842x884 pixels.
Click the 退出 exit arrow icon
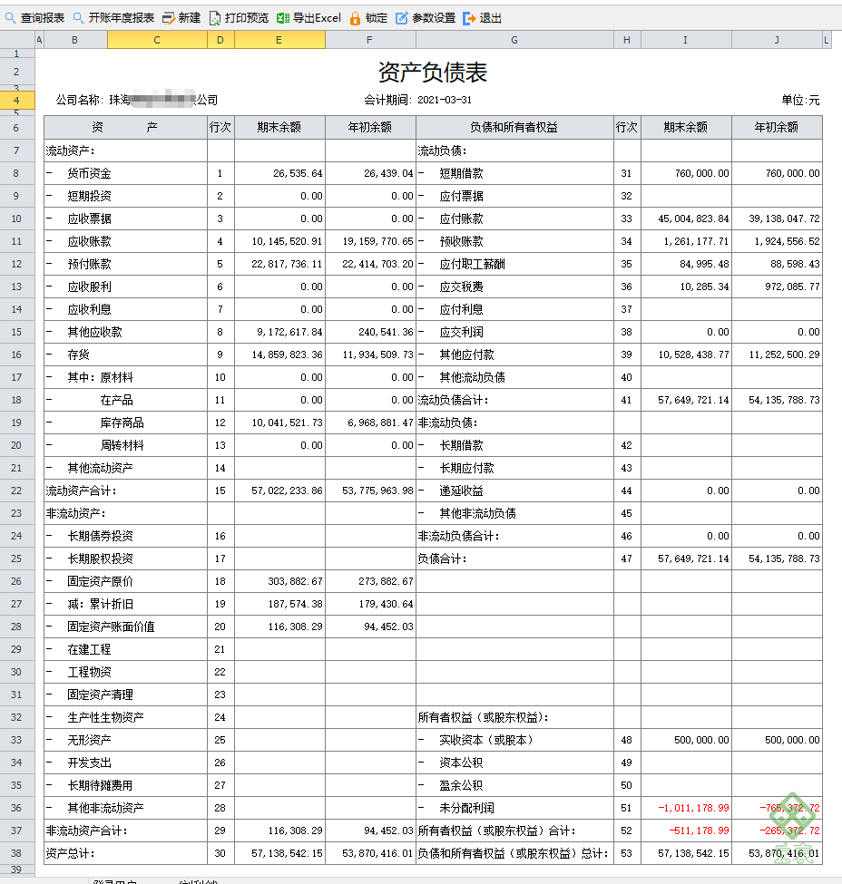(x=469, y=19)
